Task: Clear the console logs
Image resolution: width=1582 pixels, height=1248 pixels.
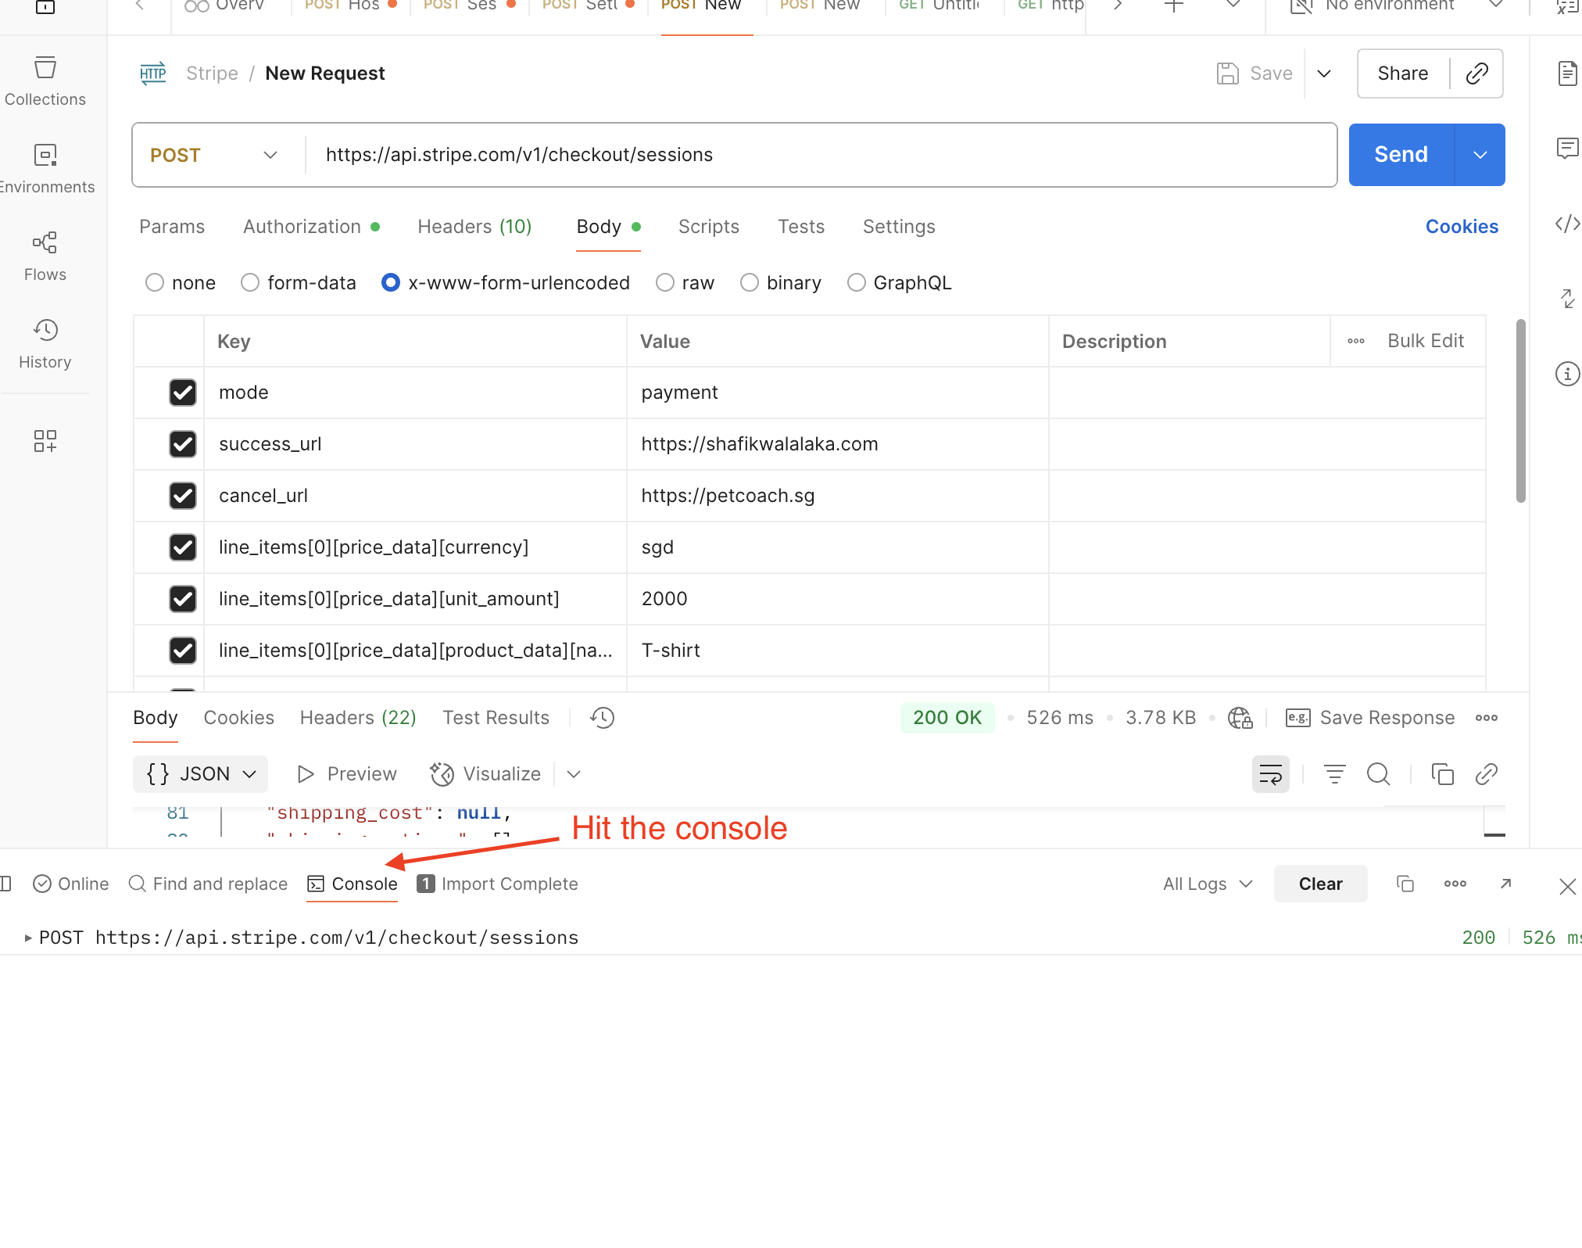Action: [1321, 884]
